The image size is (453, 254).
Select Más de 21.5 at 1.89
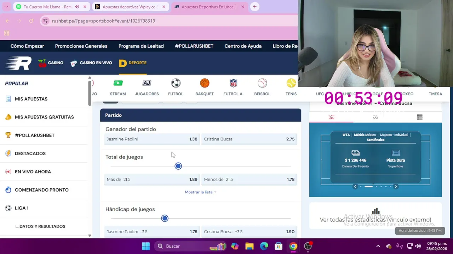(152, 179)
